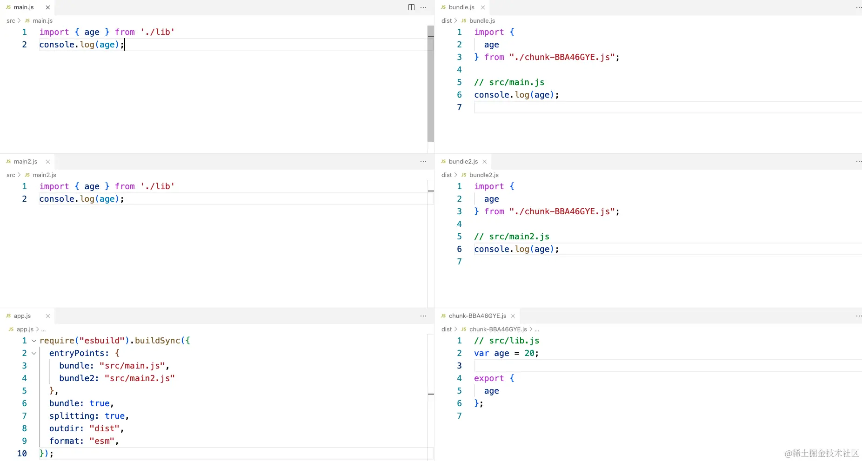Collapse the buildSync call fold on line 1

pos(34,341)
